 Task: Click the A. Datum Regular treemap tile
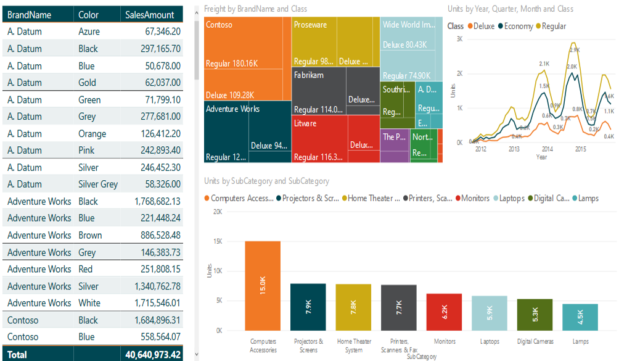(429, 99)
